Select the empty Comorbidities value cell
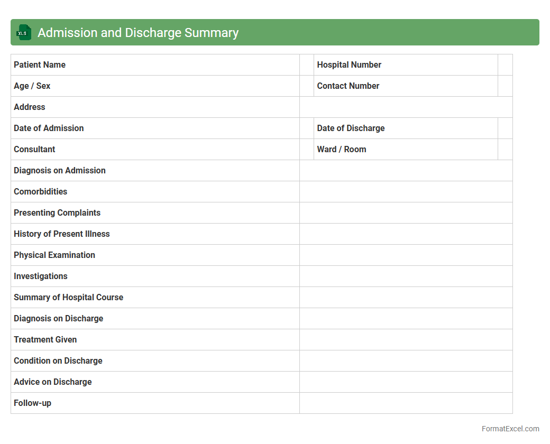 [406, 192]
